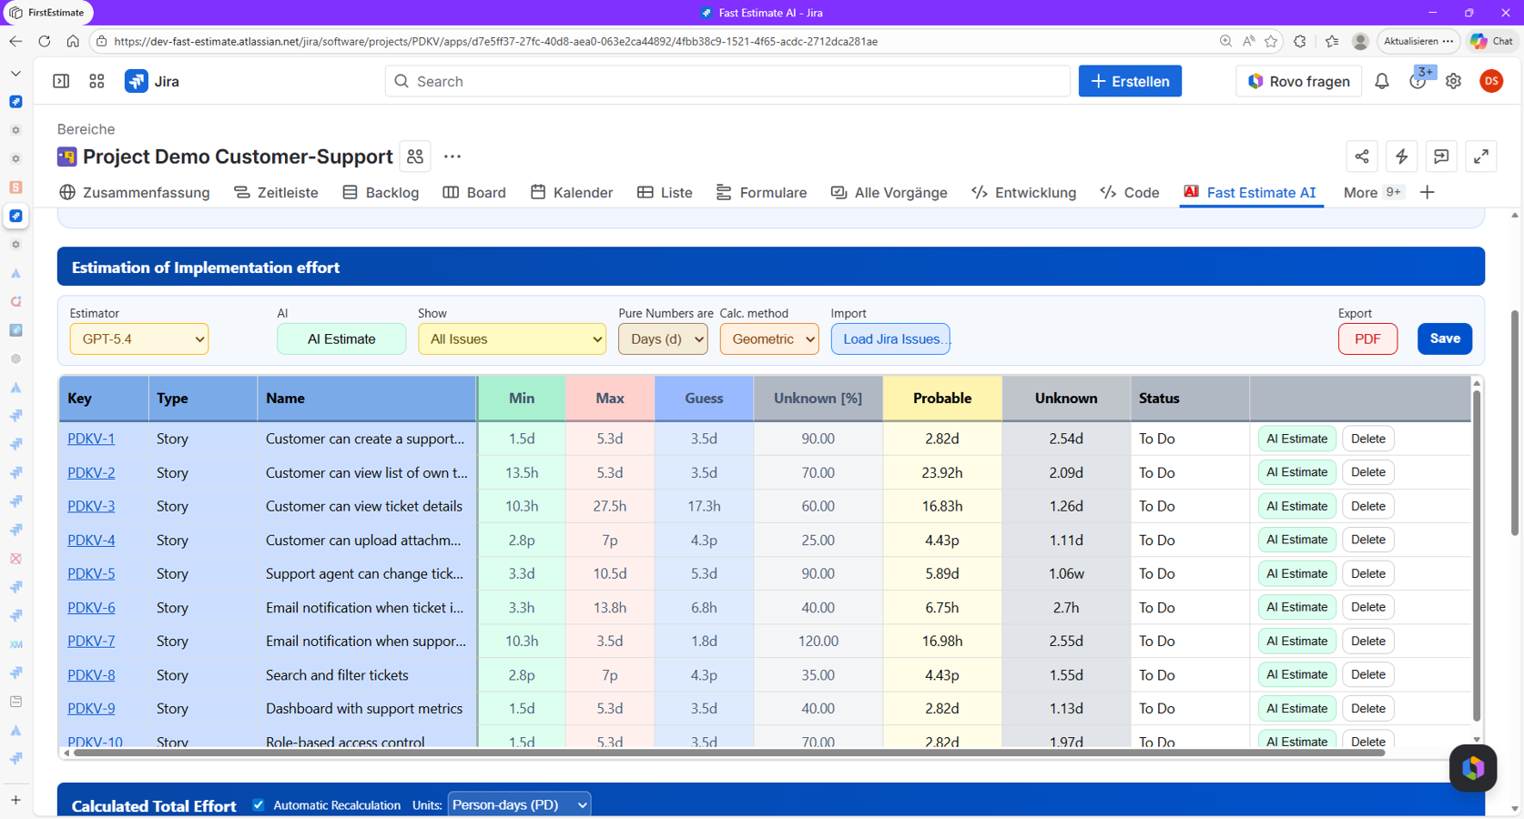The width and height of the screenshot is (1524, 819).
Task: Click the Save button
Action: pos(1445,339)
